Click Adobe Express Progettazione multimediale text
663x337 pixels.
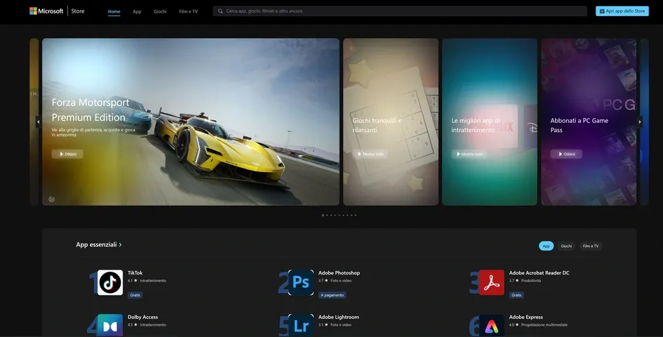pos(544,325)
